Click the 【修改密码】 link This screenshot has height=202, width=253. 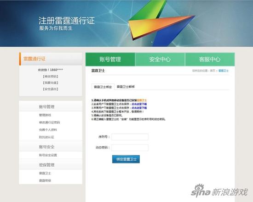pyautogui.click(x=51, y=76)
